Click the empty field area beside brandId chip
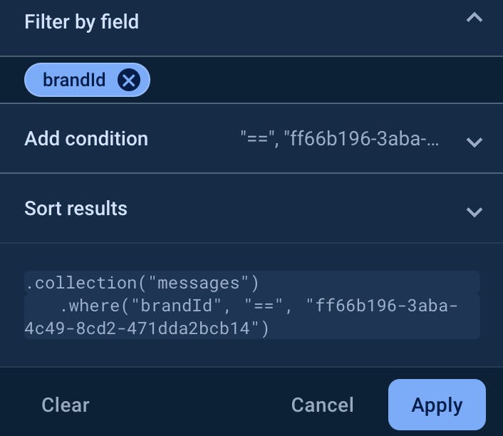Viewport: 503px width, 436px height. (x=321, y=80)
